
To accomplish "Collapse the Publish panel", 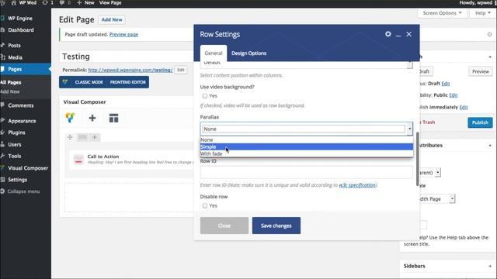I will tap(490, 57).
